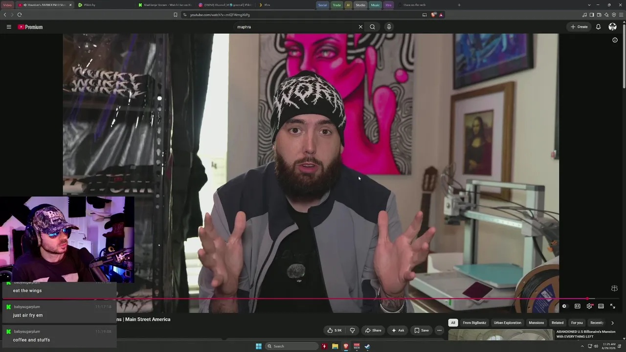Open Brave browser from the taskbar
The height and width of the screenshot is (352, 626).
pyautogui.click(x=346, y=346)
